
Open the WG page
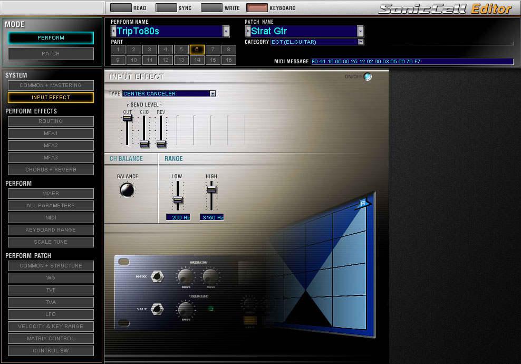pyautogui.click(x=51, y=278)
